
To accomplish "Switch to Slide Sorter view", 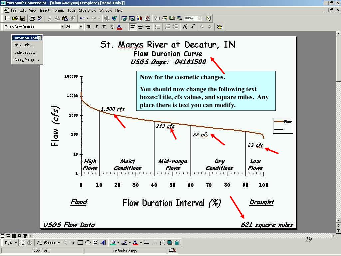I will tap(14, 236).
